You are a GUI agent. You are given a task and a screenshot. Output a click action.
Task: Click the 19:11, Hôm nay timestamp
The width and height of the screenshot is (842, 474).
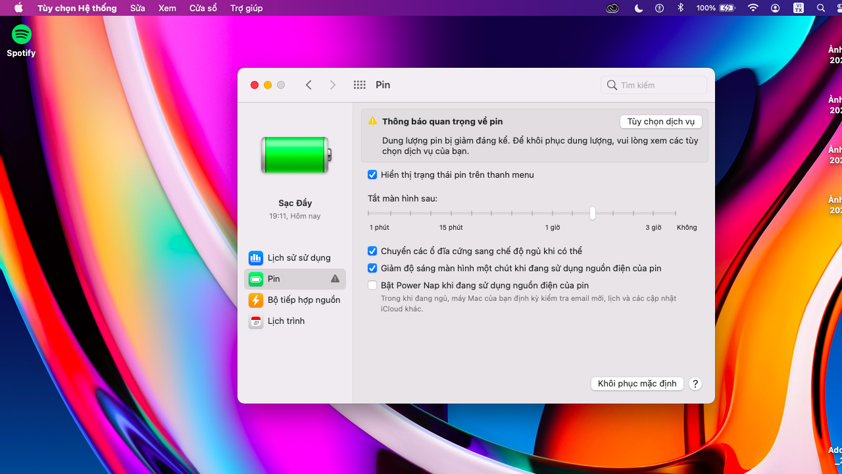click(295, 216)
